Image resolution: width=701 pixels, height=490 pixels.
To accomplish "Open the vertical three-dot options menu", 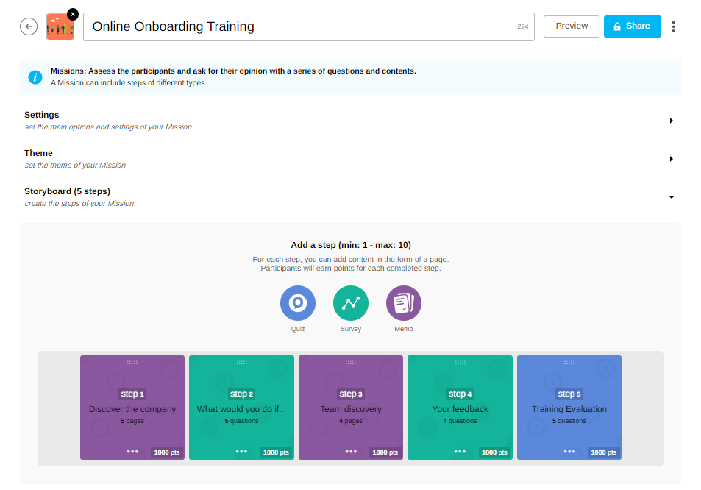I will coord(673,26).
